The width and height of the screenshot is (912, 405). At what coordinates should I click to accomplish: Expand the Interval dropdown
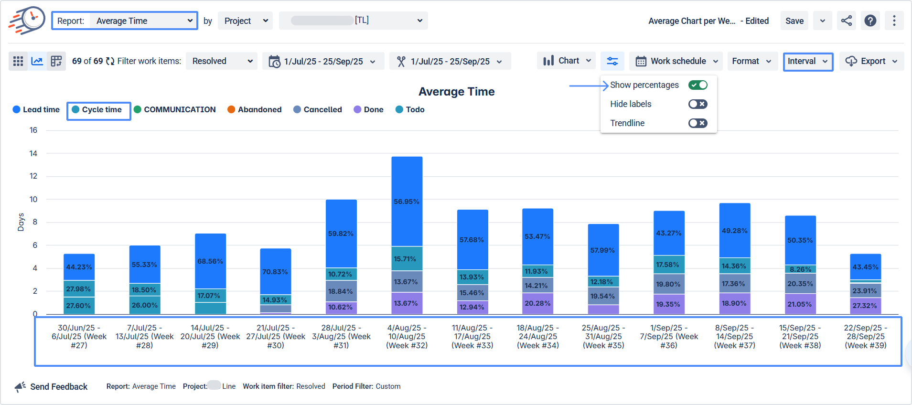point(808,61)
